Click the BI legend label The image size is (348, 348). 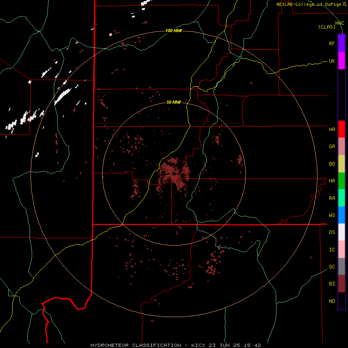pos(332,284)
